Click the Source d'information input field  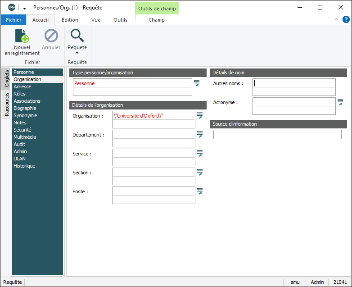[x=277, y=134]
